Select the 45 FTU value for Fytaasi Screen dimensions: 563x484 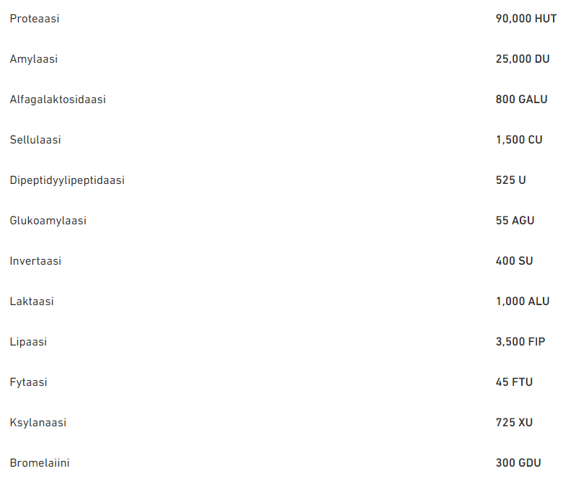tap(514, 382)
